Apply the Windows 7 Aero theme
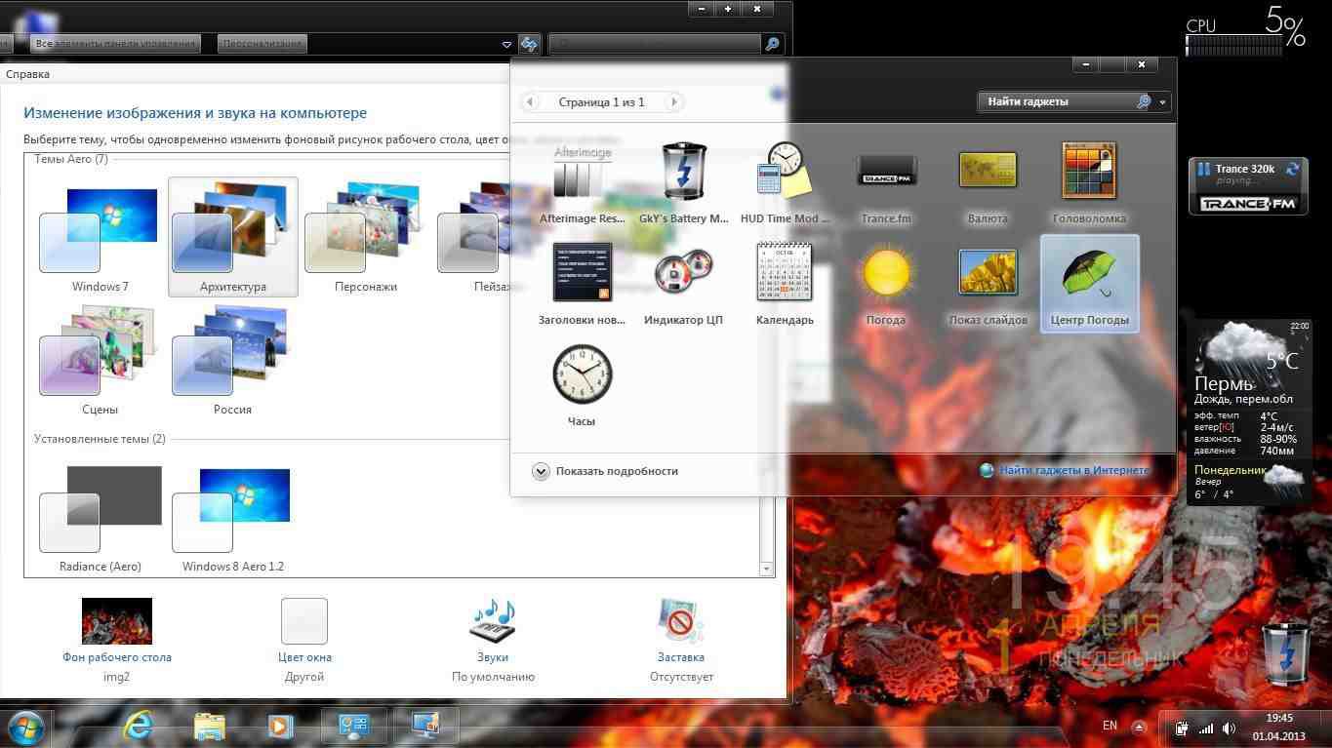The height and width of the screenshot is (748, 1332). (x=100, y=237)
